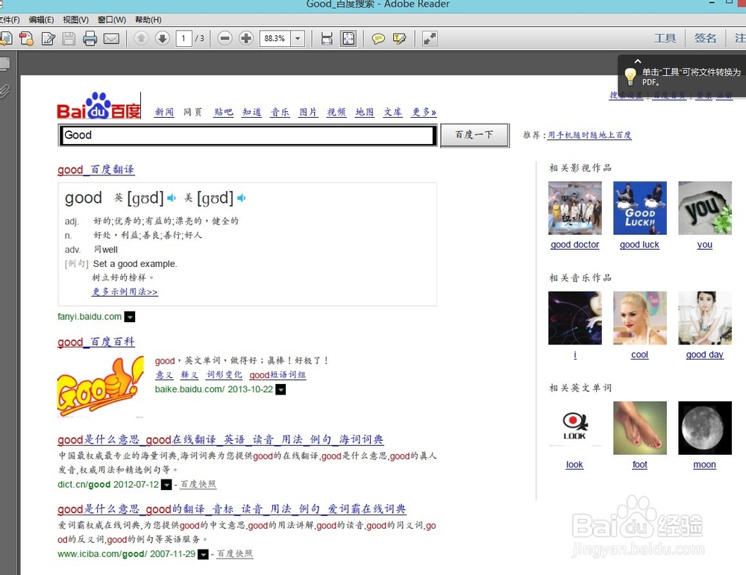The image size is (746, 575).
Task: Click the foot related word link
Action: click(x=640, y=465)
